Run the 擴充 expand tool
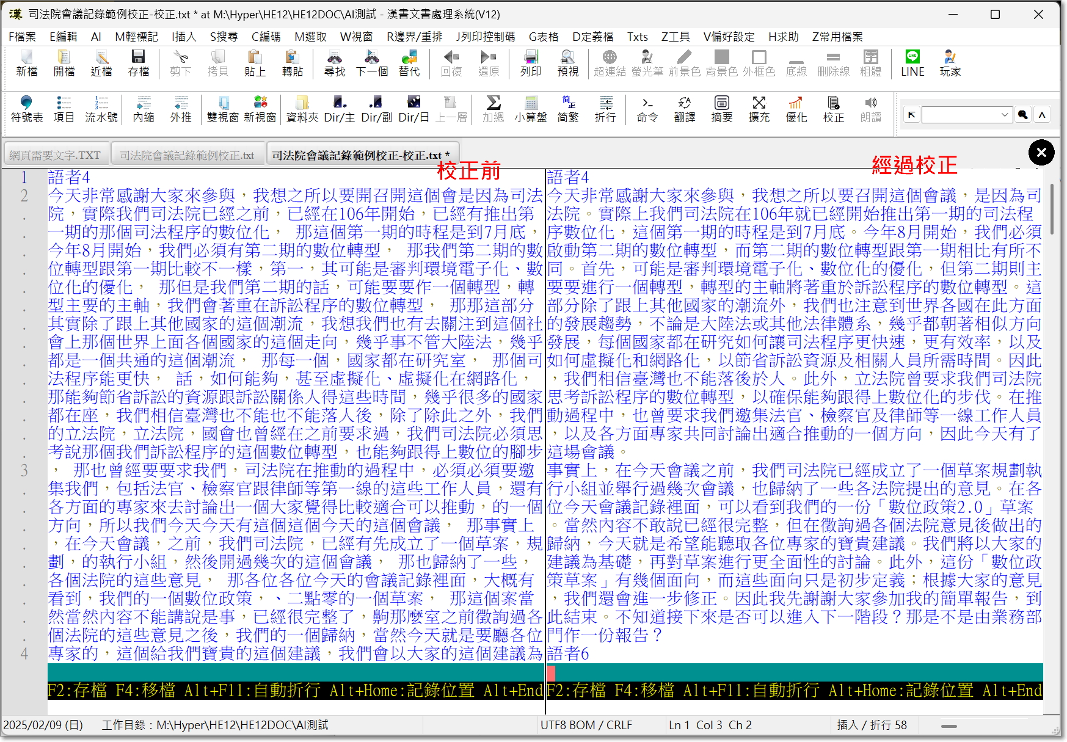The height and width of the screenshot is (742, 1067). [x=759, y=109]
